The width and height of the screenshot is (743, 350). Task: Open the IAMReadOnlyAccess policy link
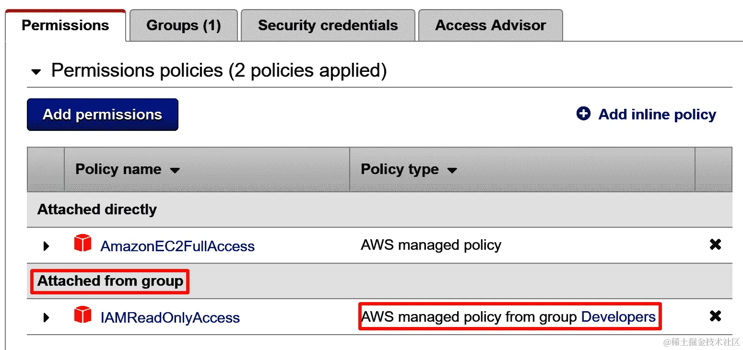pos(170,317)
